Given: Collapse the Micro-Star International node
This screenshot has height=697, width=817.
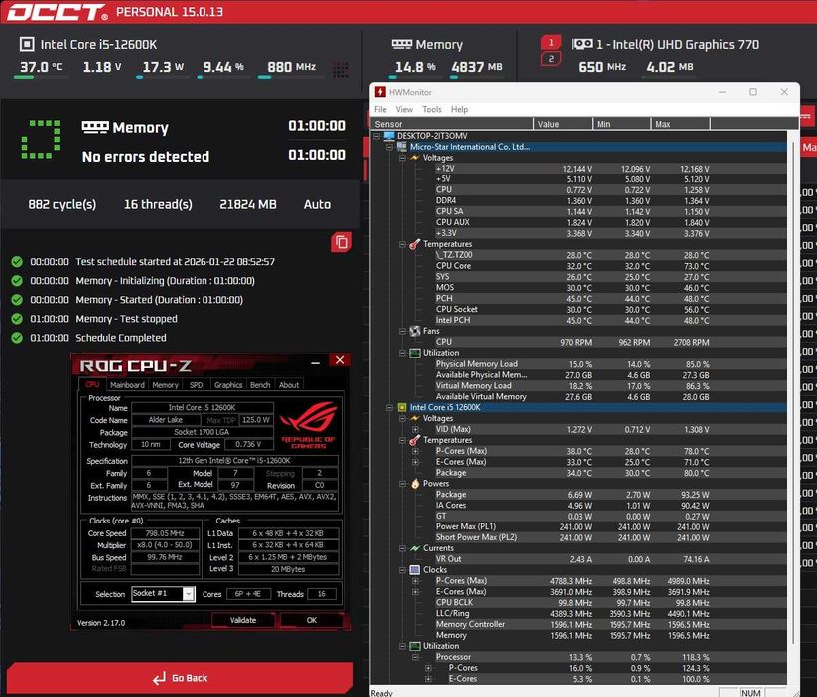Looking at the screenshot, I should tap(389, 147).
